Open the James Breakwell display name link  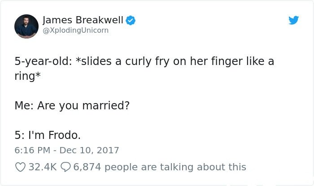[83, 20]
